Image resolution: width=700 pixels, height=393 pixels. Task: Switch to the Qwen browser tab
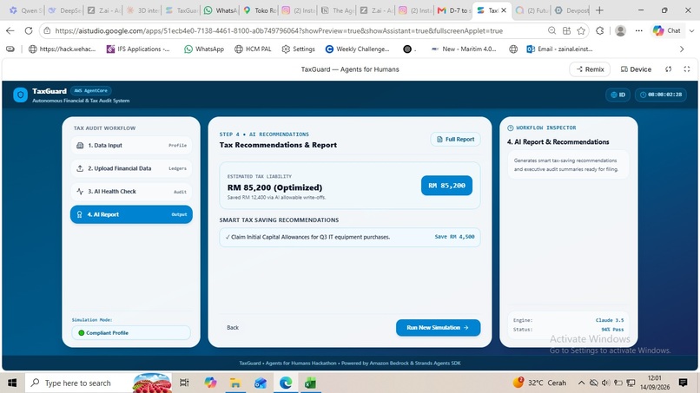[25, 10]
